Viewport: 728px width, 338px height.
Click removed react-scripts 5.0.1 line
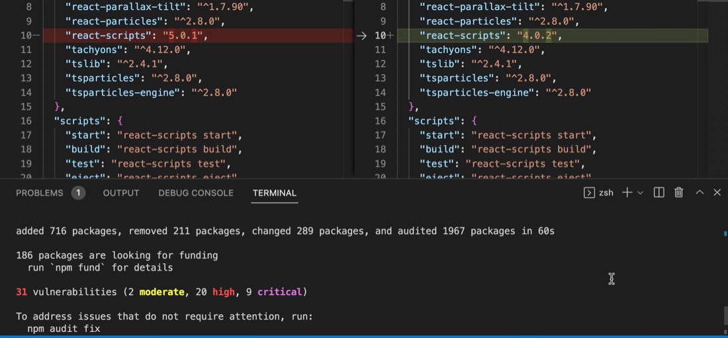tap(199, 36)
